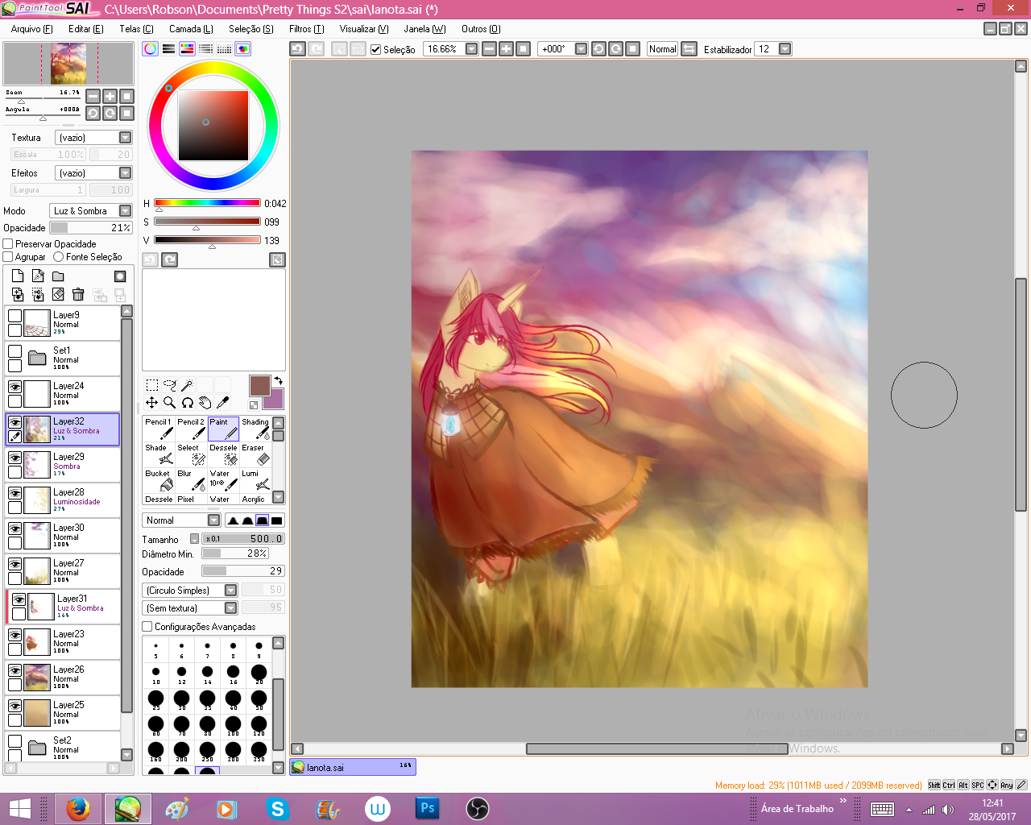Transfer down layer using the layer panel icon

[18, 295]
